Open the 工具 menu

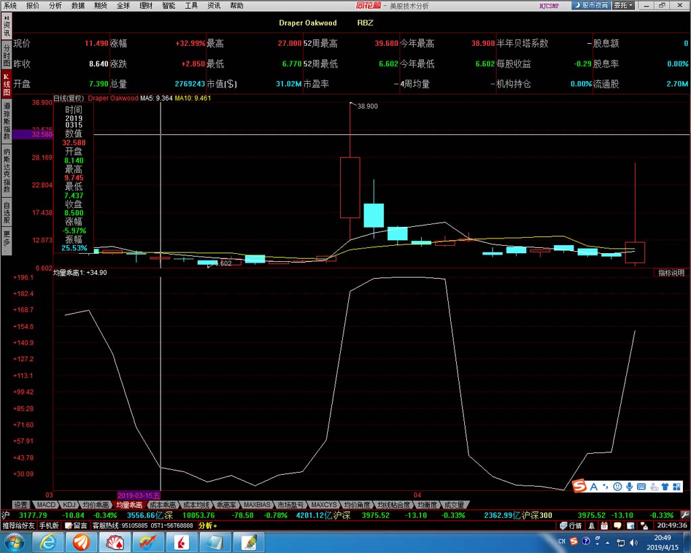[191, 5]
